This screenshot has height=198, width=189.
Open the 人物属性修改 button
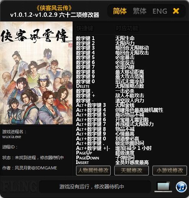(x=93, y=171)
